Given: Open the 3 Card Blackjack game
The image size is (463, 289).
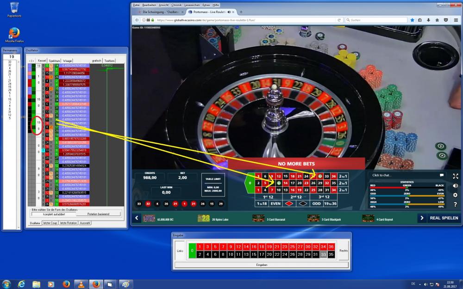Looking at the screenshot, I should [x=324, y=218].
